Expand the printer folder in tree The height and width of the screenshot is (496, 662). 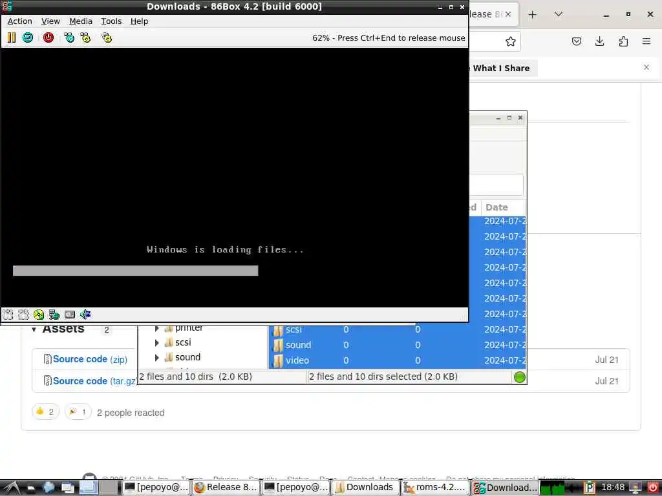coord(157,328)
